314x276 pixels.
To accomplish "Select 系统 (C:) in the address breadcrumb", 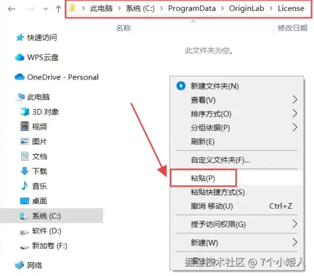I will (x=140, y=8).
